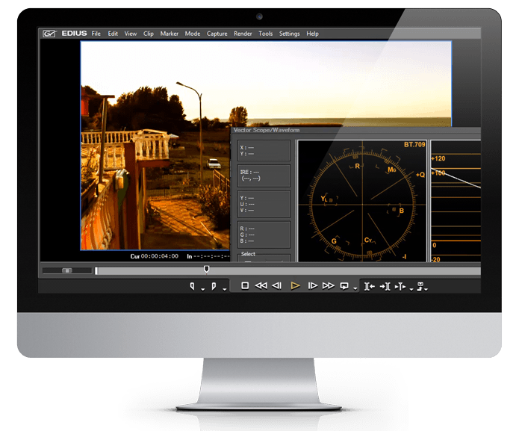Click the Set Out point icon

tap(214, 286)
